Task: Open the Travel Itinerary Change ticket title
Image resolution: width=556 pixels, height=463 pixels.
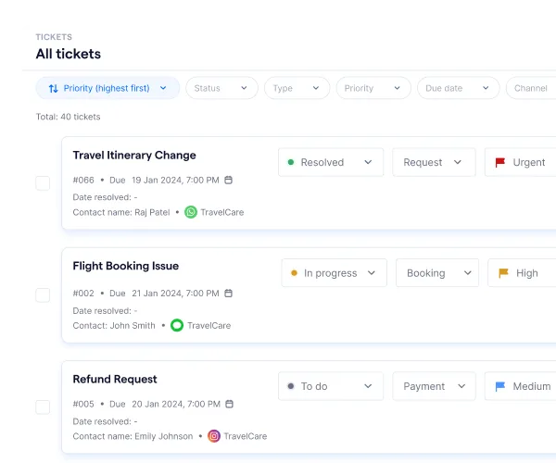Action: 134,156
